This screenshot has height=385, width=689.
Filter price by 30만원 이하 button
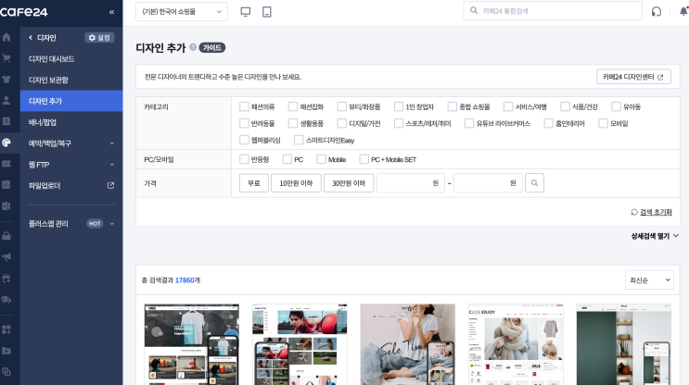(349, 183)
